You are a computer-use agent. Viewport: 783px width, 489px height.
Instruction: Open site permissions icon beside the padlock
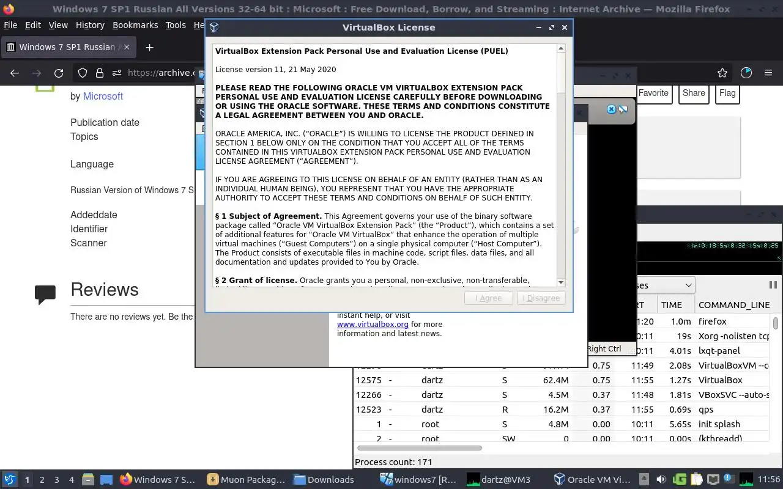[x=117, y=73]
